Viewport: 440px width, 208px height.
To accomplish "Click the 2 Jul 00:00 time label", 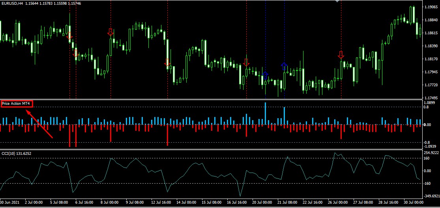I will (x=34, y=202).
